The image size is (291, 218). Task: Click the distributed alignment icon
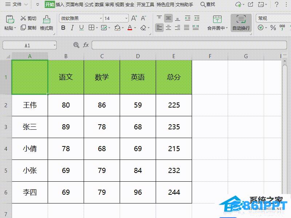pos(196,28)
